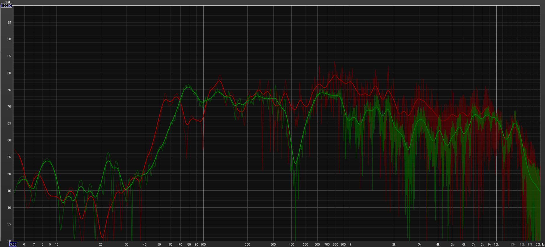Click the 15k frequency axis label
Image resolution: width=545 pixels, height=247 pixels.
point(522,244)
